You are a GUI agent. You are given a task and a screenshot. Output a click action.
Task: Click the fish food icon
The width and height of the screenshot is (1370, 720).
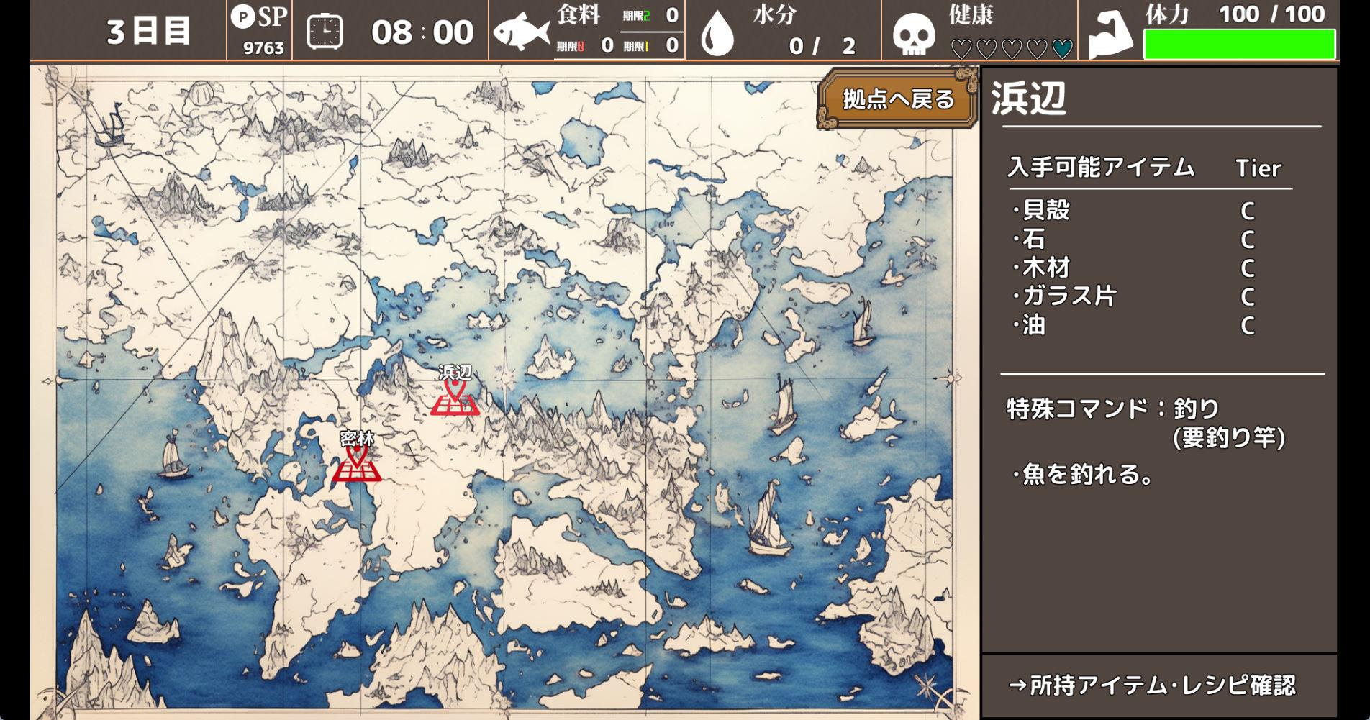pos(521,32)
